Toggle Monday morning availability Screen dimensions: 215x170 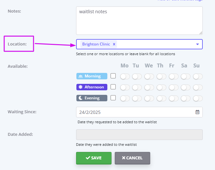coord(125,76)
